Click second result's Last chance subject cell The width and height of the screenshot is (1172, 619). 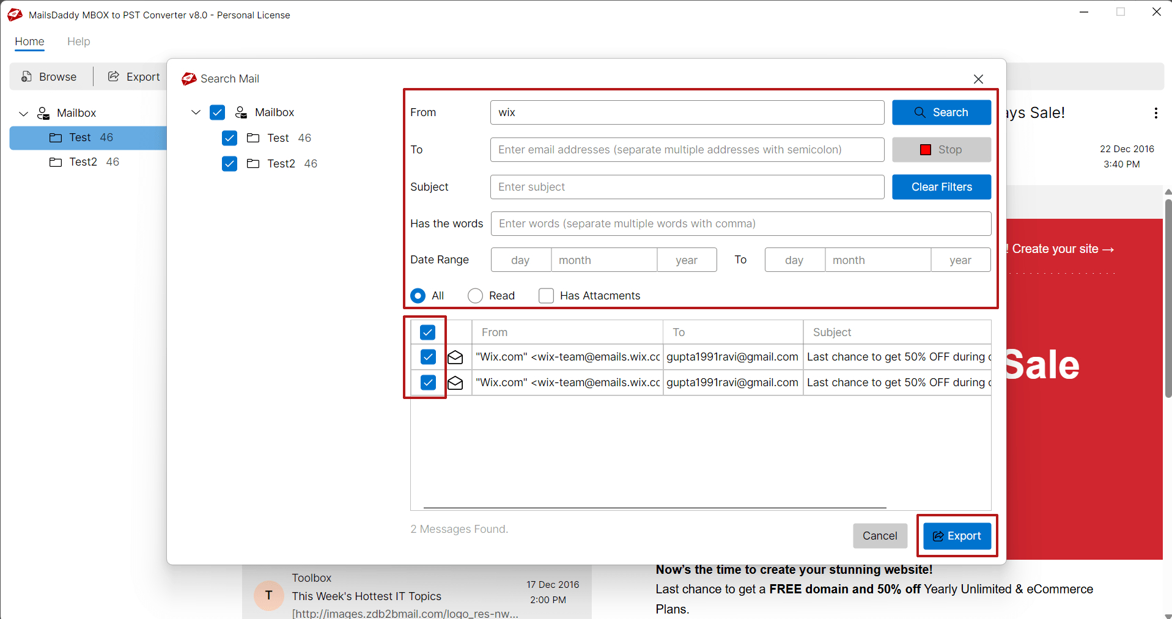[897, 383]
